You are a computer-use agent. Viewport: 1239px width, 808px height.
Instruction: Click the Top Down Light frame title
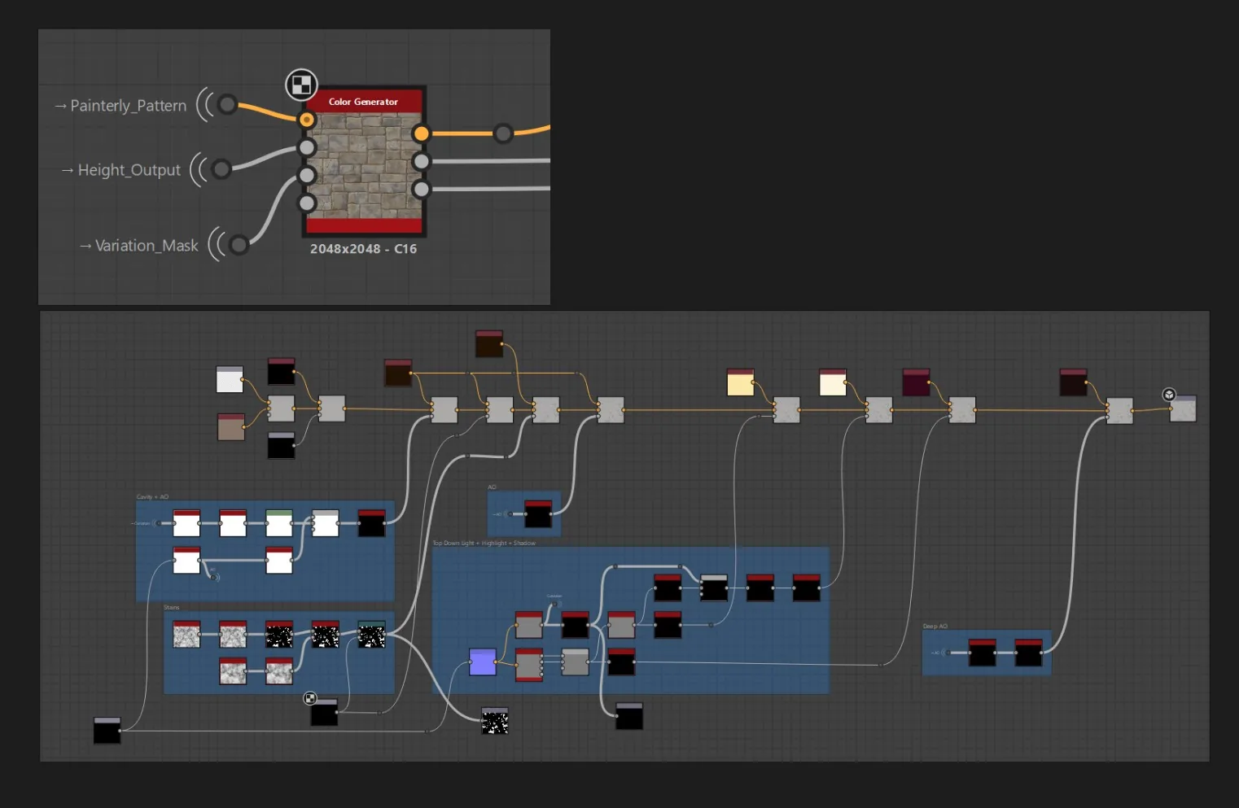tap(484, 543)
